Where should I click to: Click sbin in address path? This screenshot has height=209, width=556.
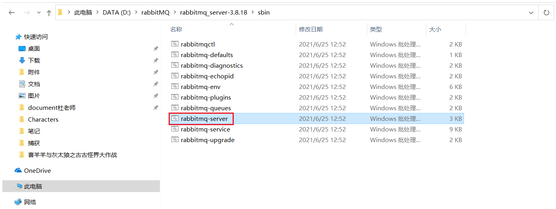click(263, 13)
